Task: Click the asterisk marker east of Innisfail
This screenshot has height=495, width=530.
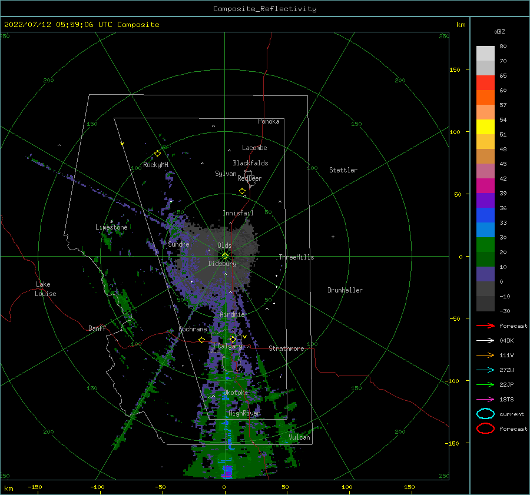Action: pos(280,202)
